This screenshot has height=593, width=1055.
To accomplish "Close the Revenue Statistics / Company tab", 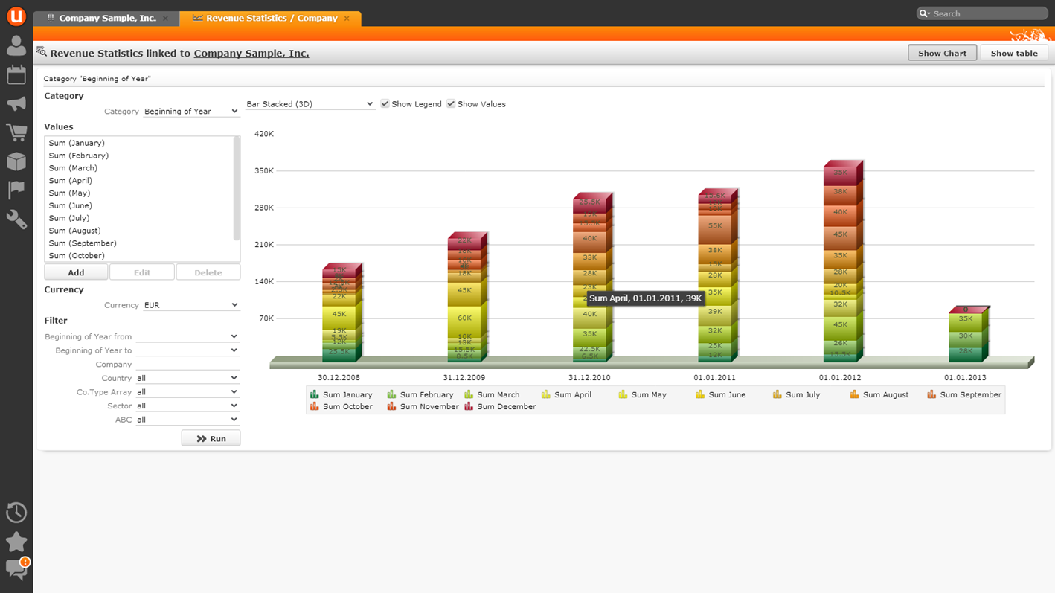I will (347, 19).
